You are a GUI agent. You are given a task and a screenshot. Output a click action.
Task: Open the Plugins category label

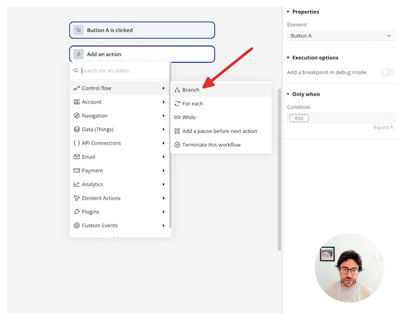(90, 212)
